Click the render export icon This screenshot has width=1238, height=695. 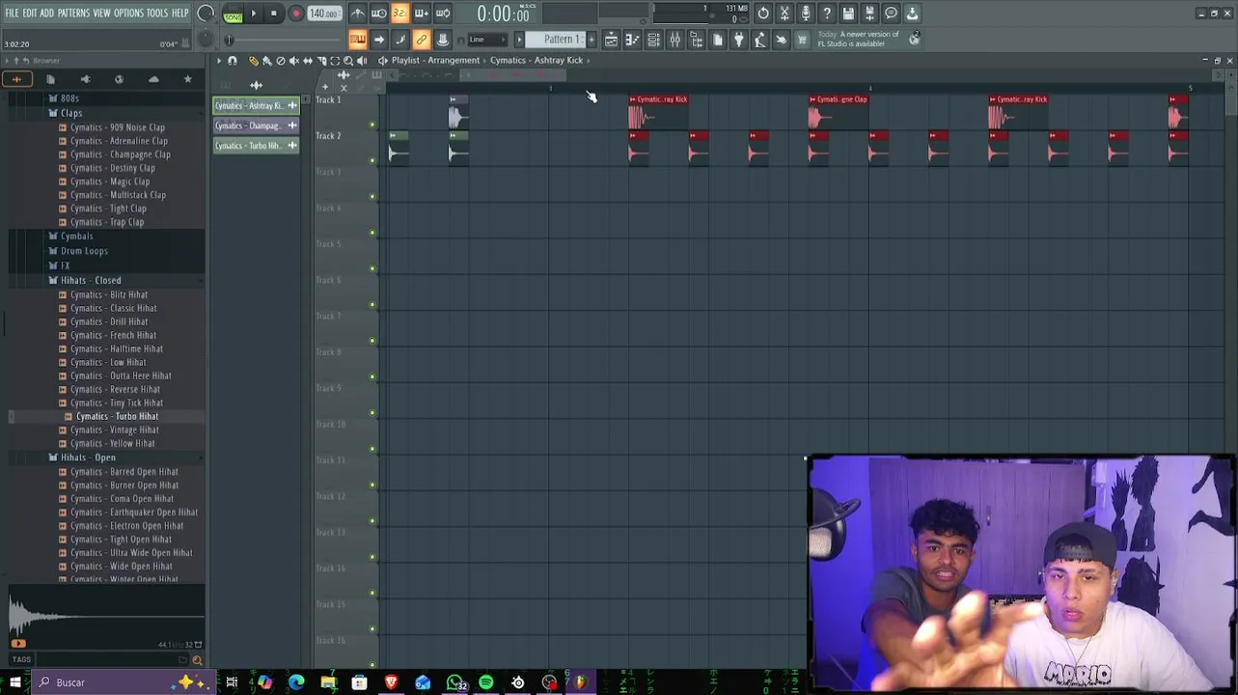click(869, 14)
